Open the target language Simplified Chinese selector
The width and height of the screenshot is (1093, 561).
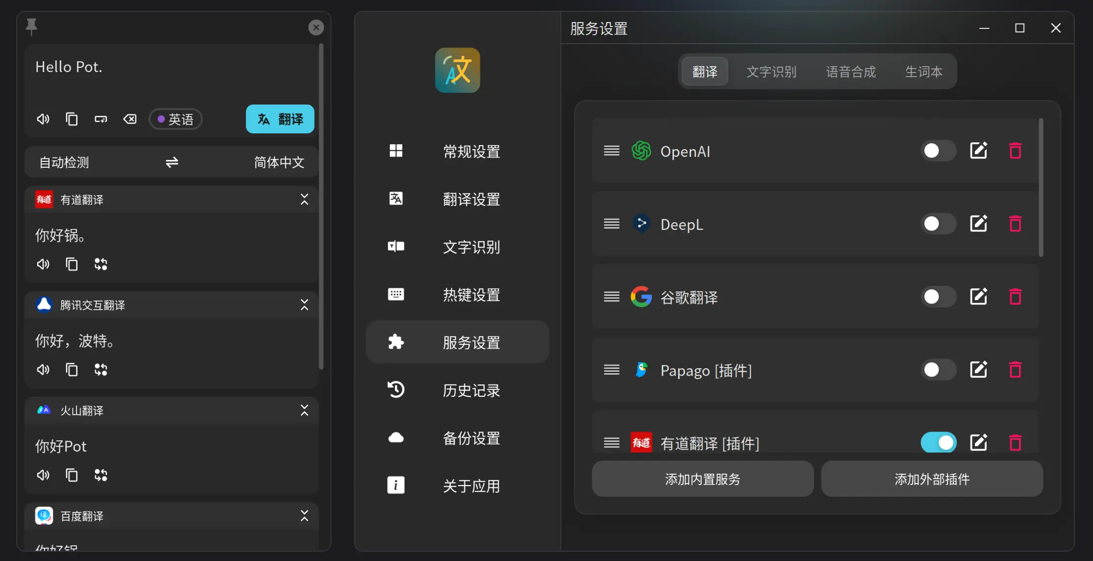[x=279, y=162]
